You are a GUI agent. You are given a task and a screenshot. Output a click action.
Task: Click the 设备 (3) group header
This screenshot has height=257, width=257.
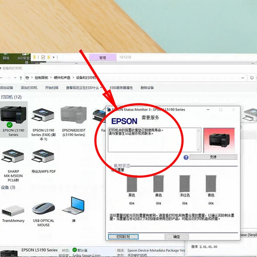(8, 187)
